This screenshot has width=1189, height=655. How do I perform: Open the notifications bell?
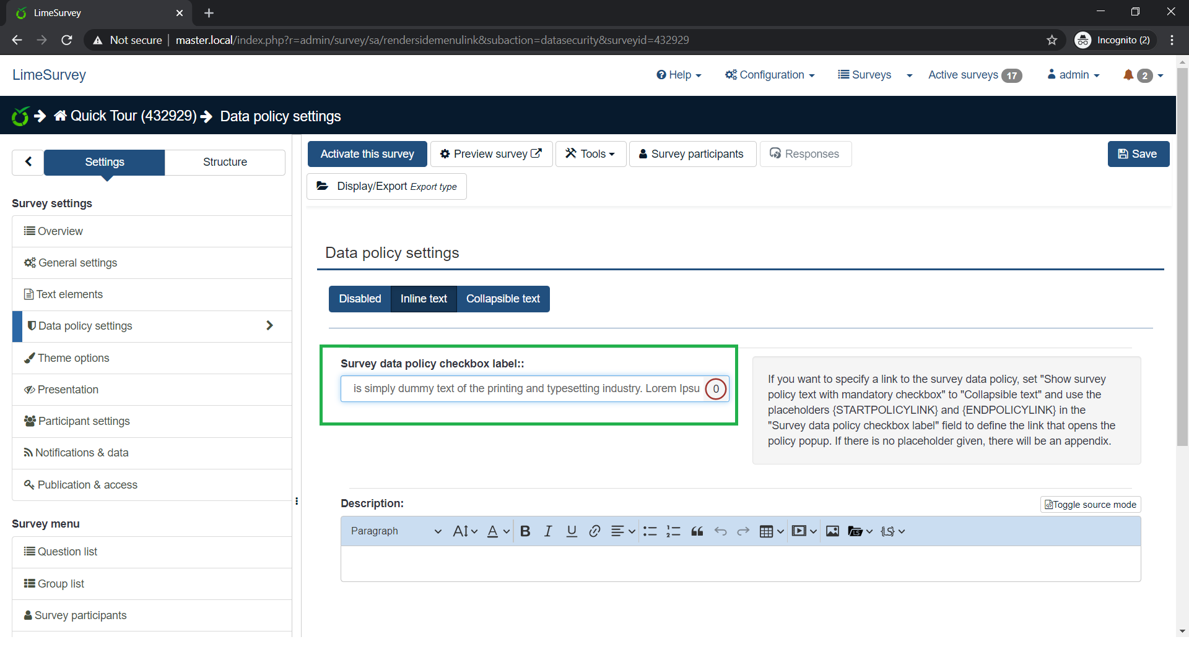1128,75
